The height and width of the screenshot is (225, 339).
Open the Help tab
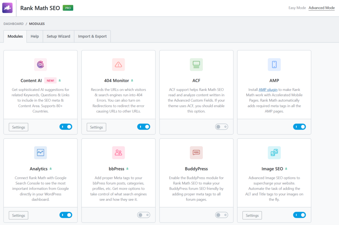pyautogui.click(x=35, y=36)
